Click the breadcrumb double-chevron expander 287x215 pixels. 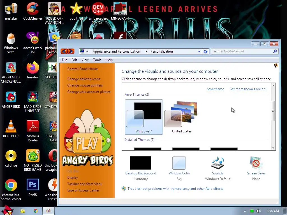(87, 52)
